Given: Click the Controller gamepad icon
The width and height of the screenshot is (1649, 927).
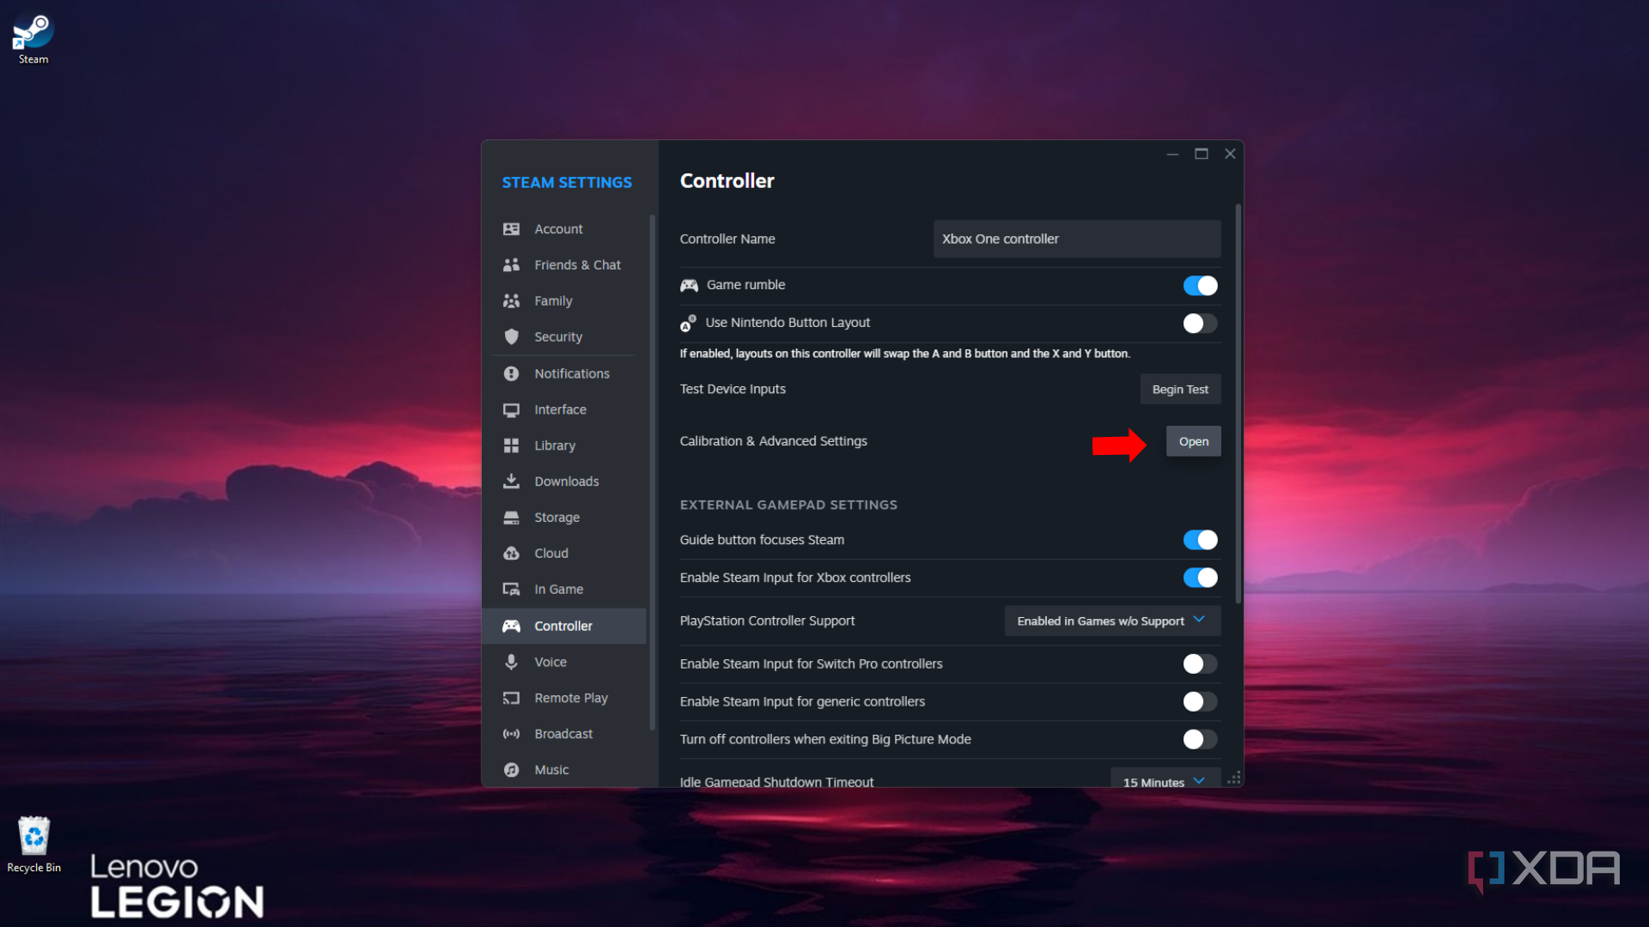Looking at the screenshot, I should [x=511, y=626].
